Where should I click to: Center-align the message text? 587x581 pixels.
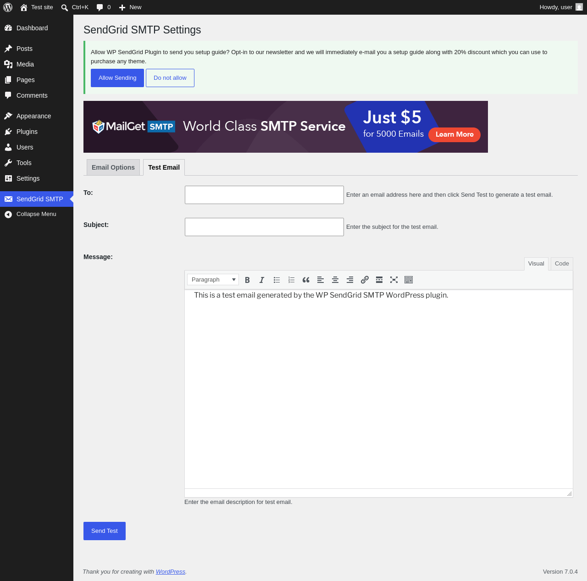[x=335, y=280]
